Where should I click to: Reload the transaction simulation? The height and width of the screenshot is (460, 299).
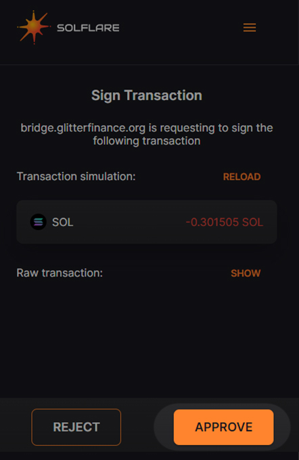click(x=241, y=177)
